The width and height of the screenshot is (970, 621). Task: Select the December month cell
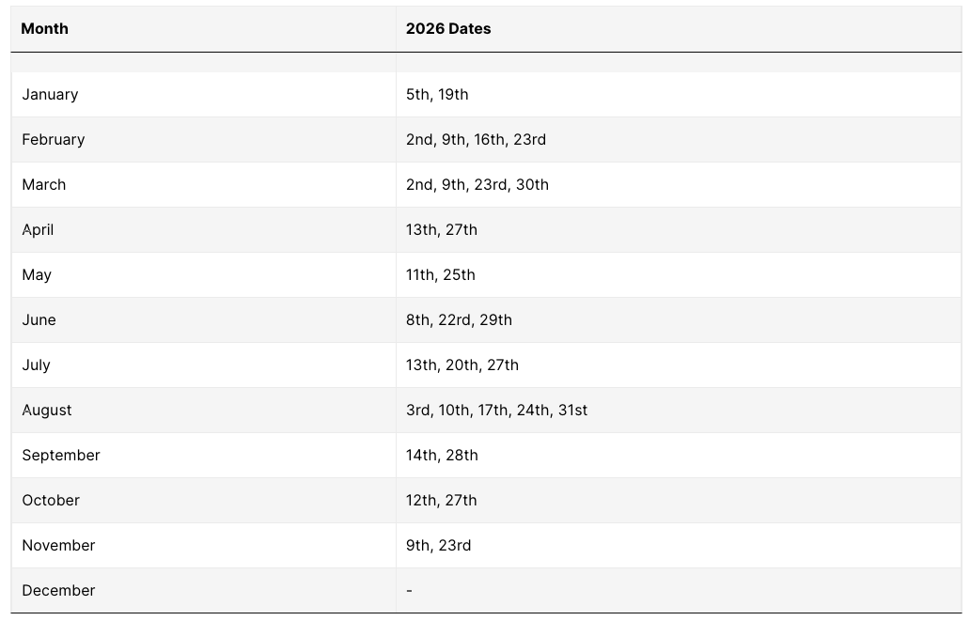point(58,590)
